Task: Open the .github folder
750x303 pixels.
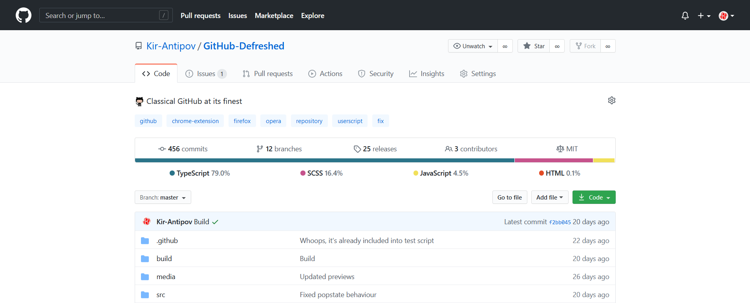Action: click(x=167, y=241)
